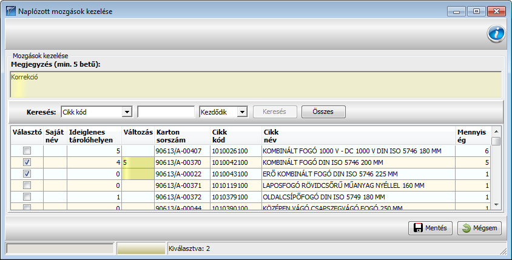Click the table scrollbar thumb
Screen dimensions: 512x260
coord(496,141)
